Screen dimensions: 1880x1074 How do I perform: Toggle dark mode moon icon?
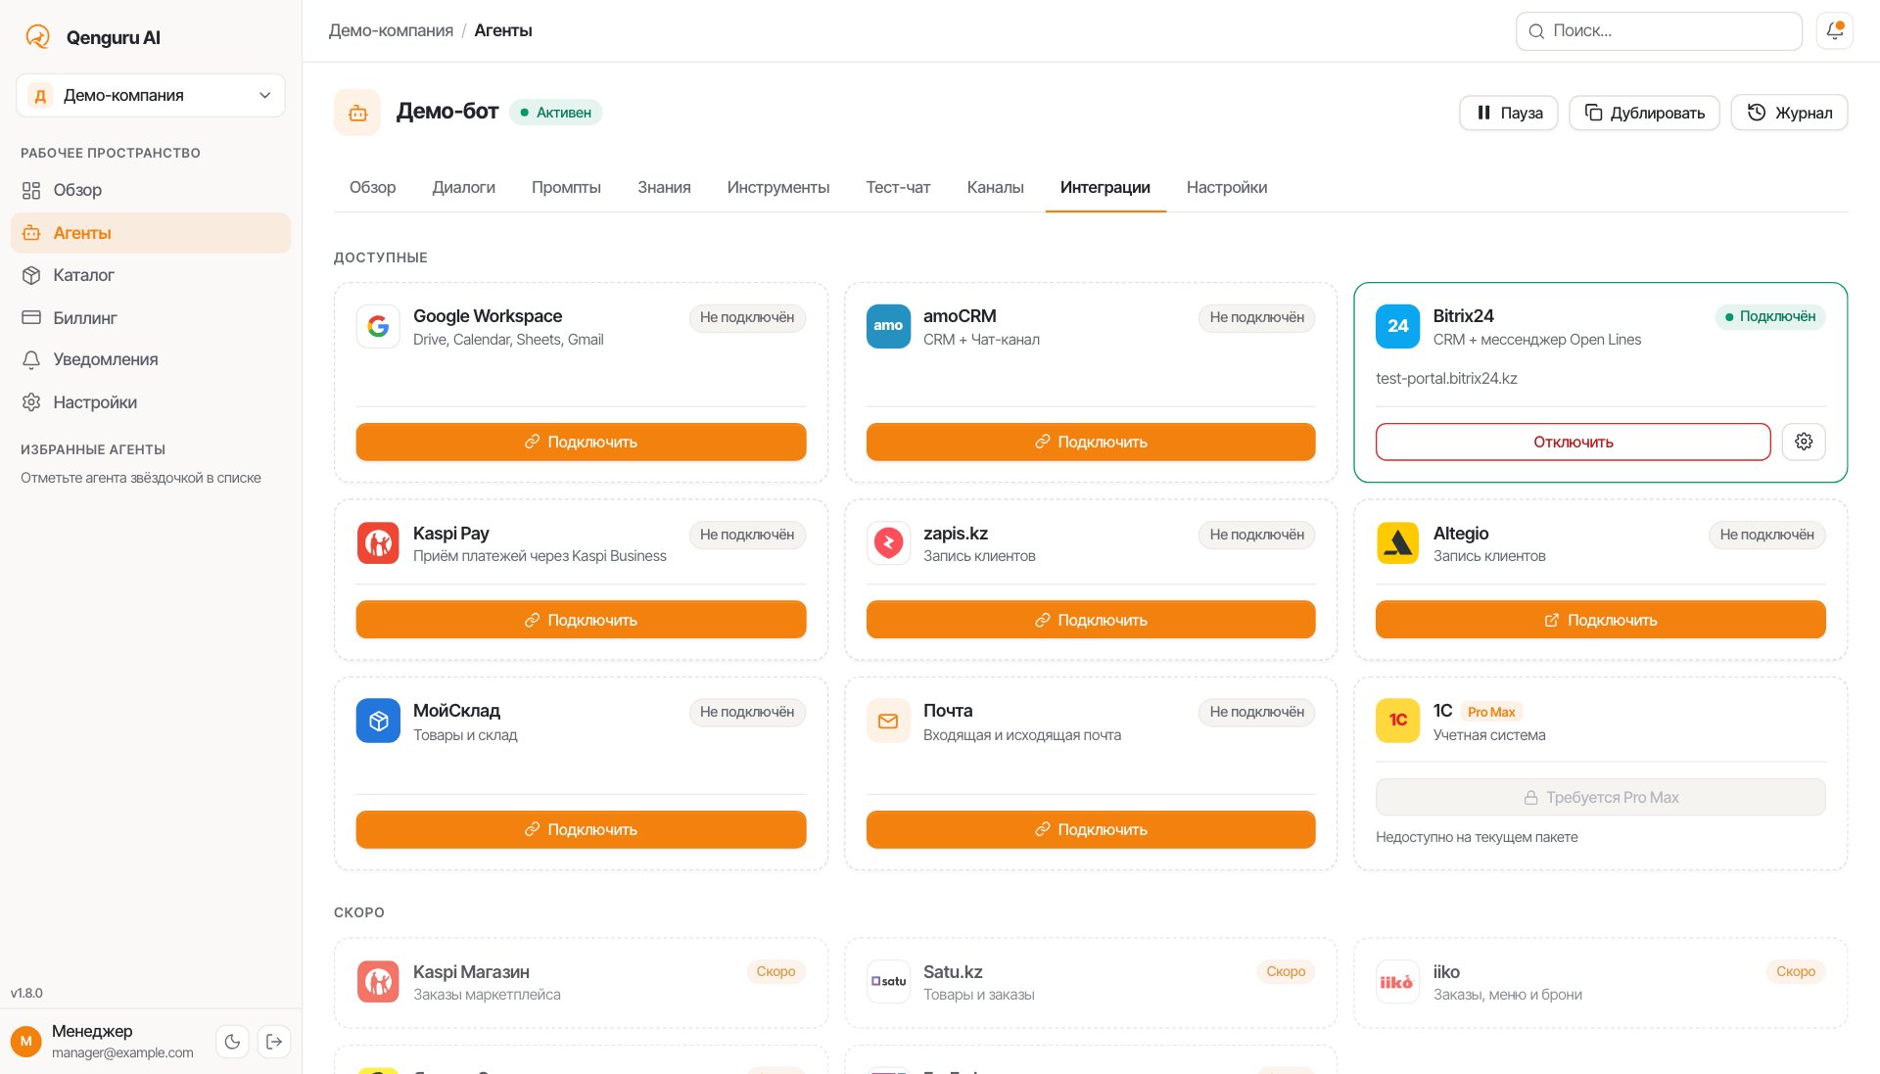pyautogui.click(x=232, y=1042)
